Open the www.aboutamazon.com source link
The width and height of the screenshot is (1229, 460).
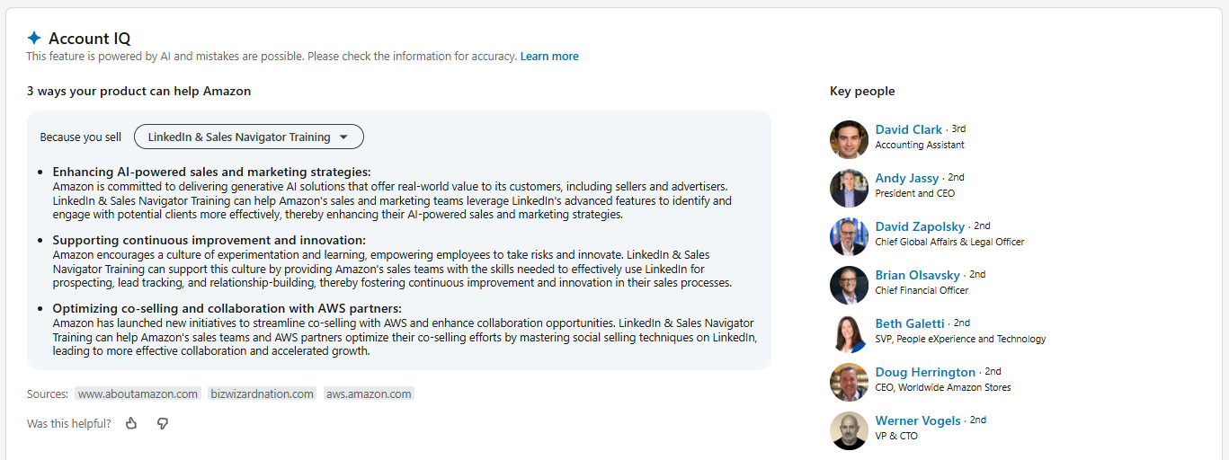click(138, 394)
